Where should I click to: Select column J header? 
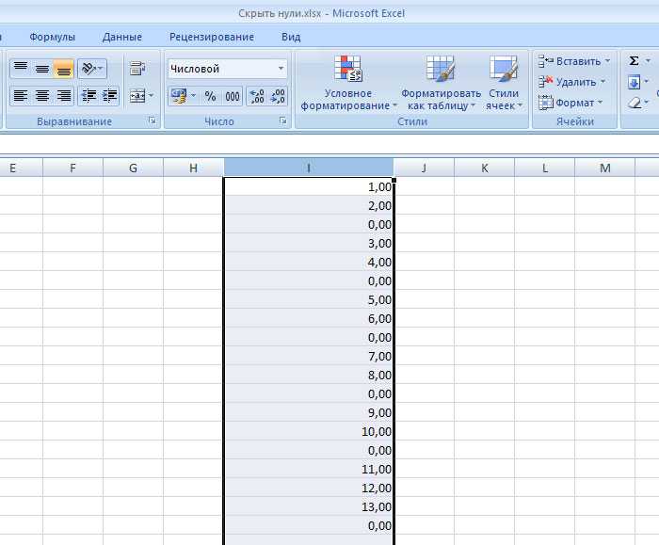click(424, 168)
